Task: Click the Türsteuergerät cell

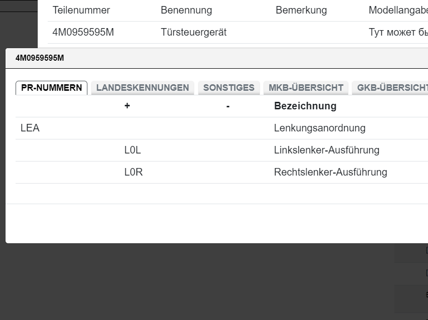Action: coord(193,33)
